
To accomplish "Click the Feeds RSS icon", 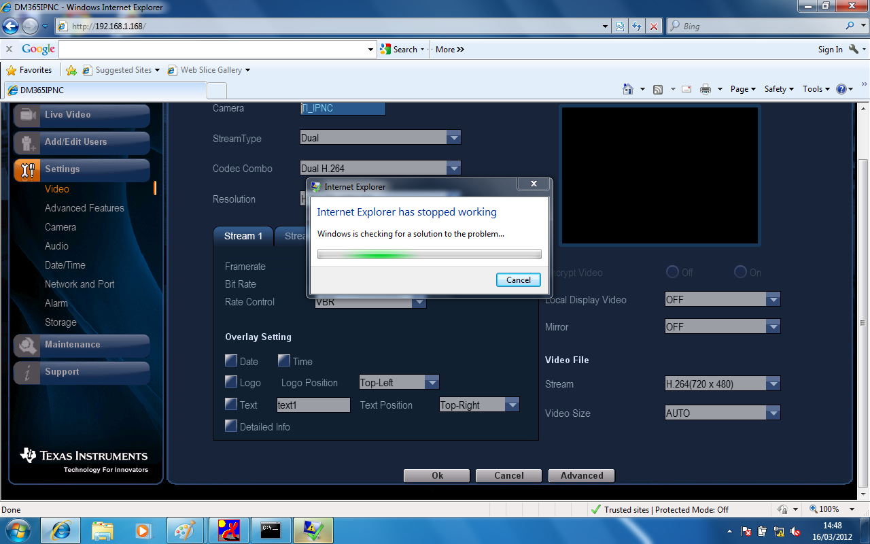I will (658, 89).
